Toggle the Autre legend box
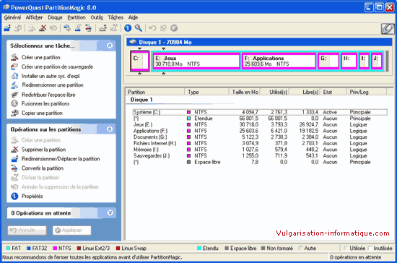This screenshot has height=263, width=397. click(301, 248)
